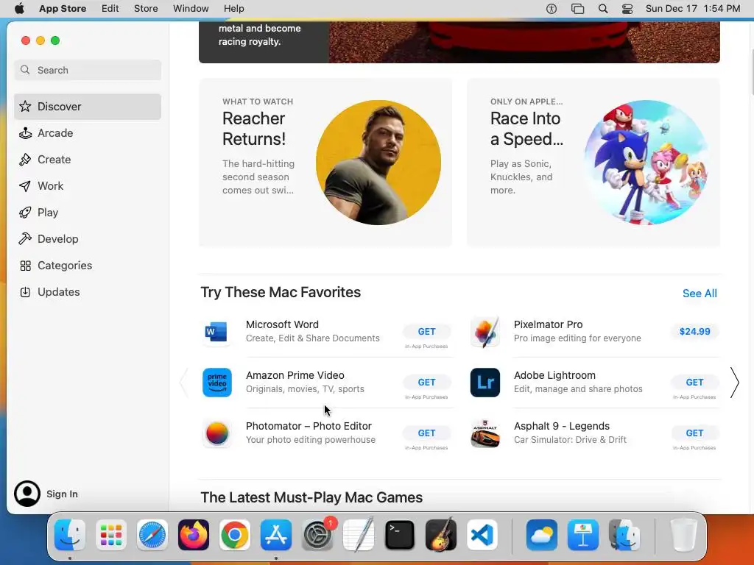Screen dimensions: 754x565
Task: Get Photomator – Photo Editor
Action: pyautogui.click(x=426, y=433)
